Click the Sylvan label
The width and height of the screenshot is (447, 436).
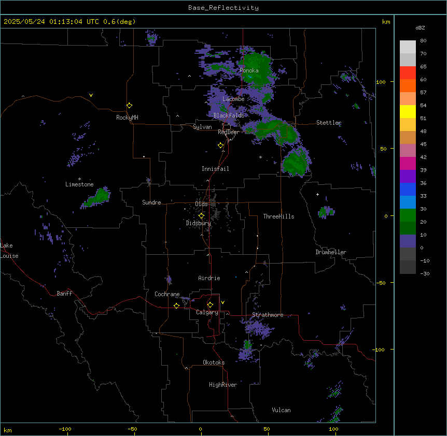click(x=202, y=127)
